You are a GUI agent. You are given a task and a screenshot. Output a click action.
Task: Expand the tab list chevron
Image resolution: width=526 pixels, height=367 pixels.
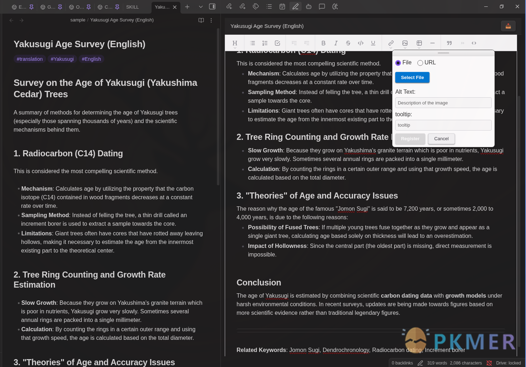pos(200,7)
